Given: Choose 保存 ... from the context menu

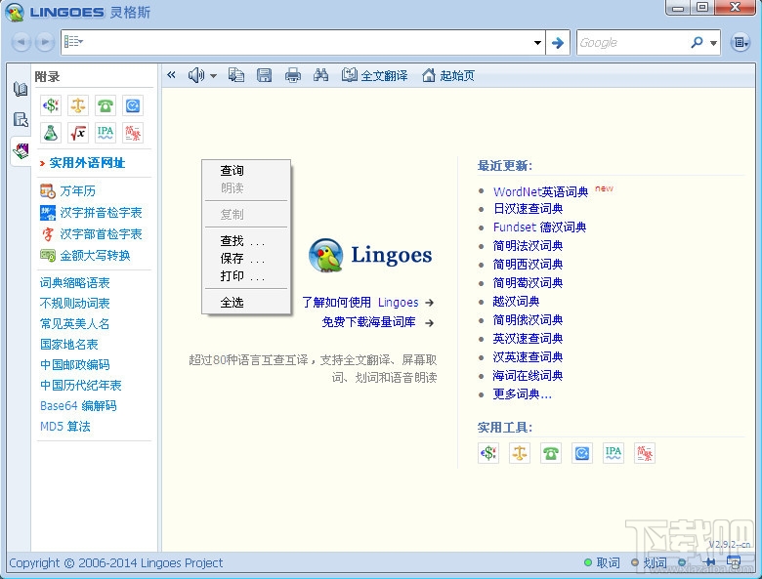Looking at the screenshot, I should click(x=246, y=259).
